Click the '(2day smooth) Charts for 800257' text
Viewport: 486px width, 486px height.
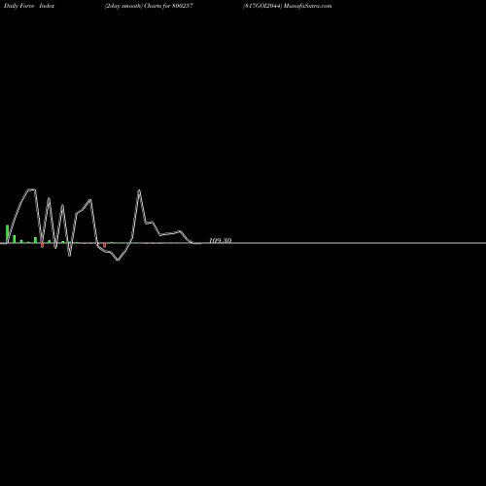point(149,6)
